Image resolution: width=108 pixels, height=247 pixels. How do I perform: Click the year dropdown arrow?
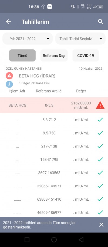pos(48,39)
